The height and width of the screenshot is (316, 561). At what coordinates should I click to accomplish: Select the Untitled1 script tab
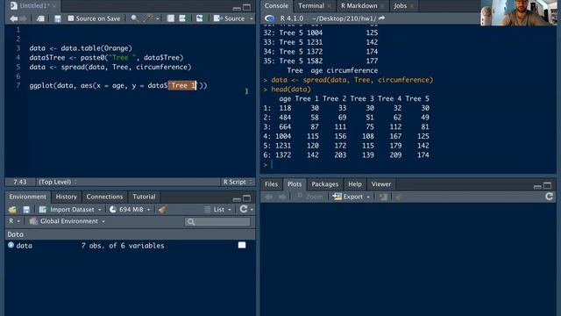pyautogui.click(x=34, y=6)
